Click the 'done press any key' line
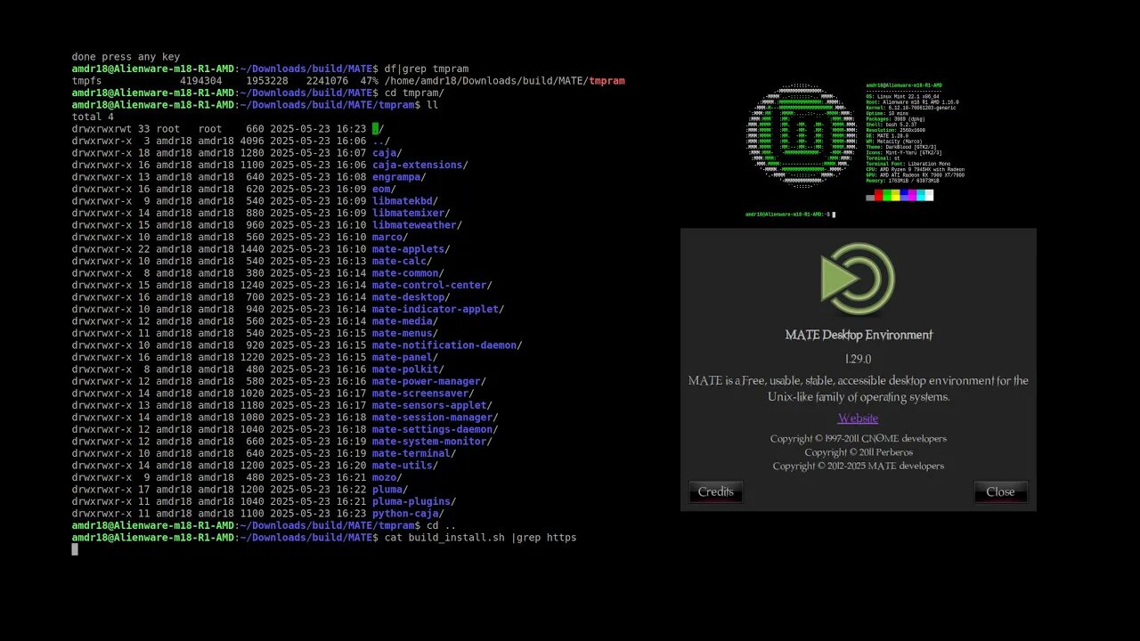 126,57
